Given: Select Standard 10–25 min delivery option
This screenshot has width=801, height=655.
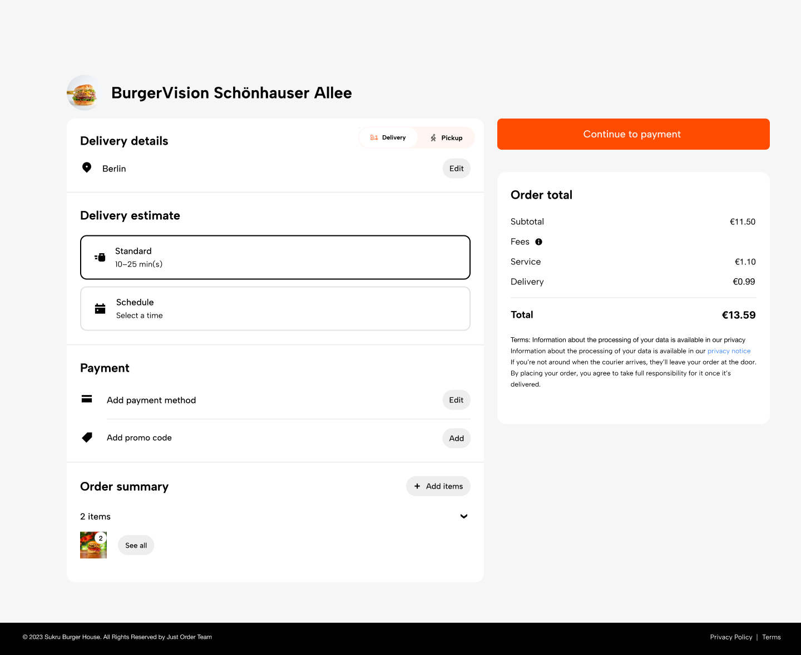Looking at the screenshot, I should (275, 257).
